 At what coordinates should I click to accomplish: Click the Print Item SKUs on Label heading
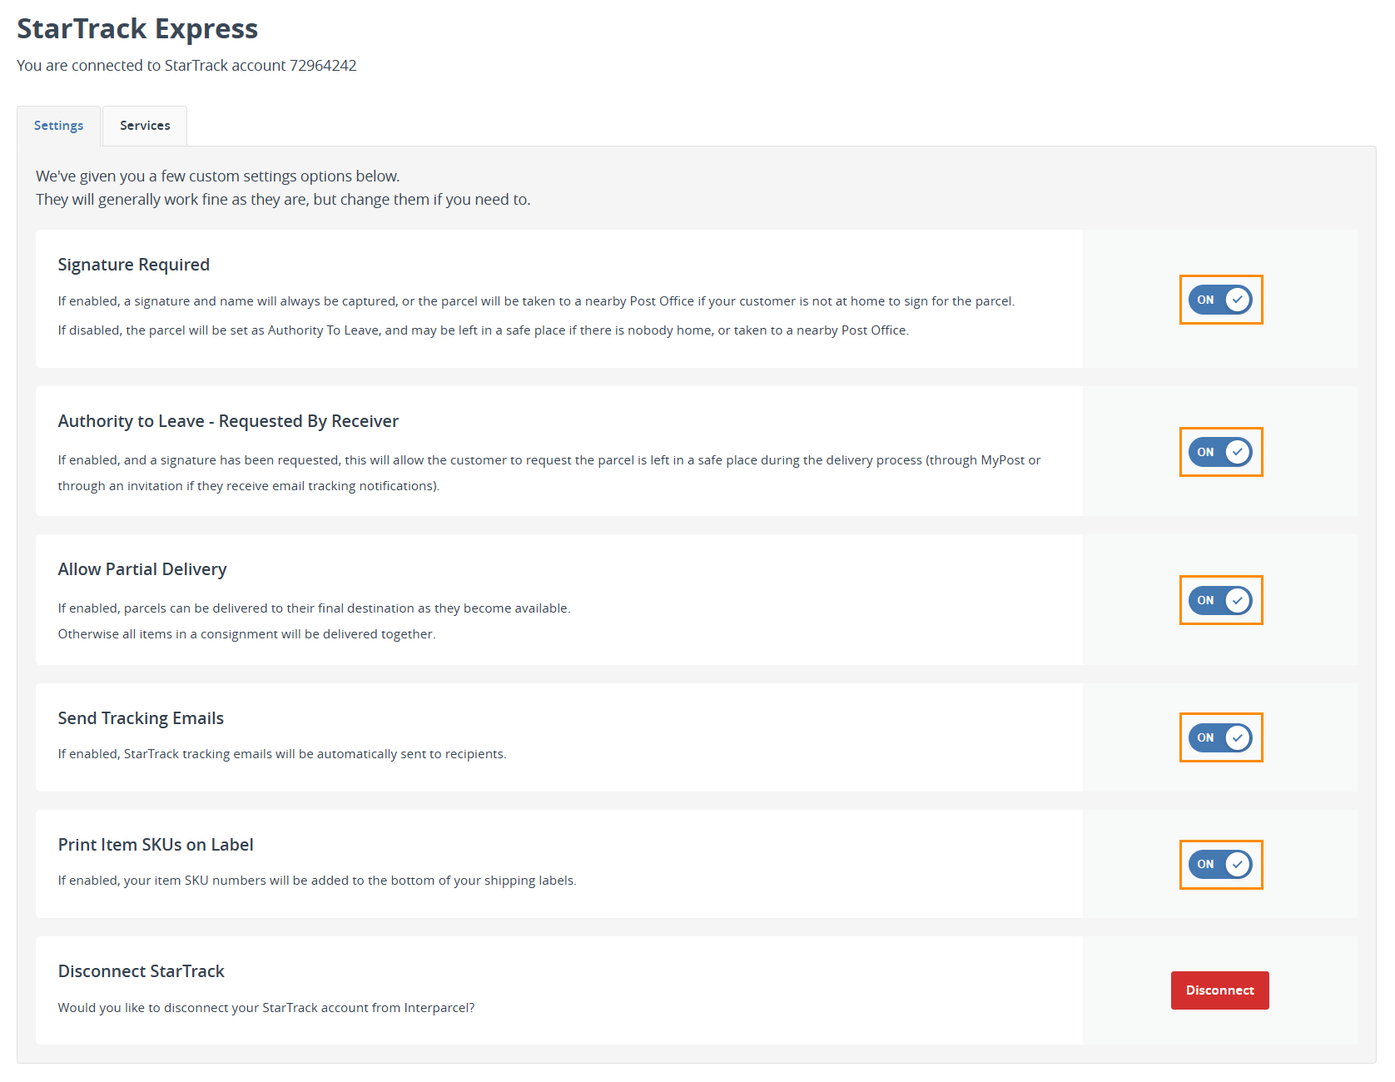click(156, 845)
